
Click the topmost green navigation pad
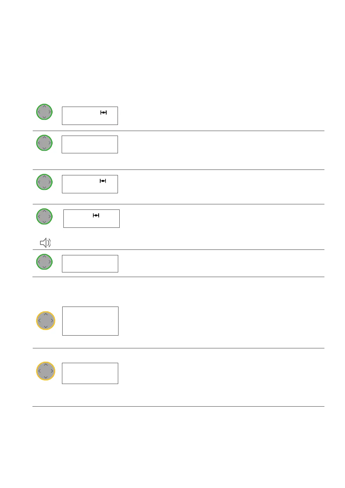(x=44, y=112)
